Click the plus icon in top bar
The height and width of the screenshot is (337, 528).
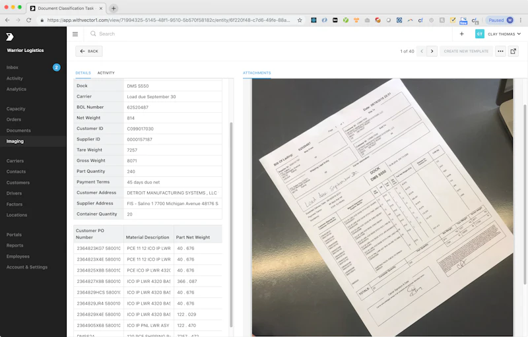click(461, 34)
